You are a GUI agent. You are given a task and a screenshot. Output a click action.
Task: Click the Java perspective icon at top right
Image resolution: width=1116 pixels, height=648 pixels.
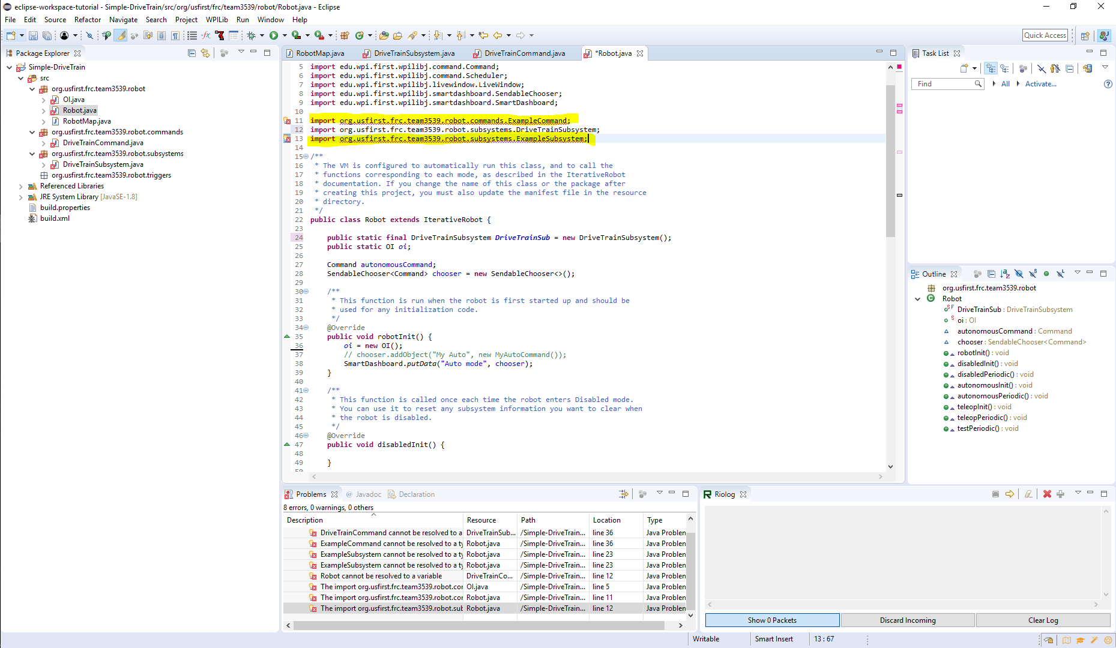[1105, 35]
